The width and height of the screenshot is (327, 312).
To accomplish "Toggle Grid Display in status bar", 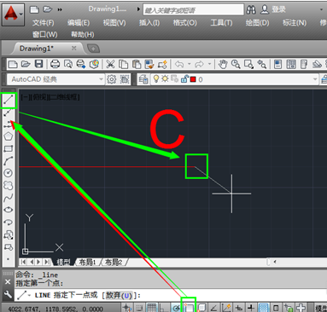I will pos(152,308).
